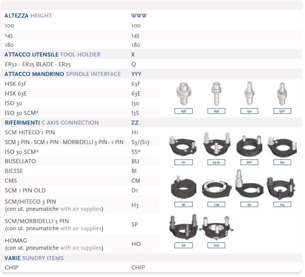
Task: Click the BU flange image
Action: (x=282, y=146)
